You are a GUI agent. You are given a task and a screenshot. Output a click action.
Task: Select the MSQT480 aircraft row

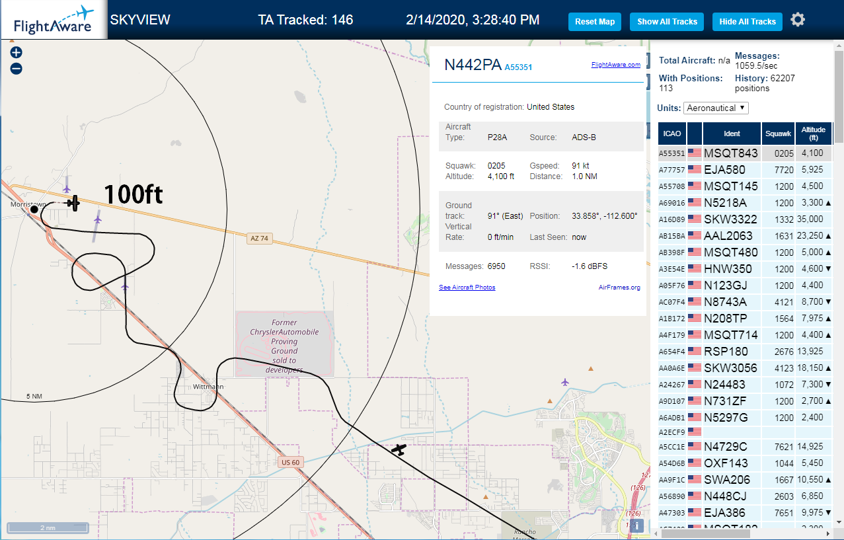[746, 252]
